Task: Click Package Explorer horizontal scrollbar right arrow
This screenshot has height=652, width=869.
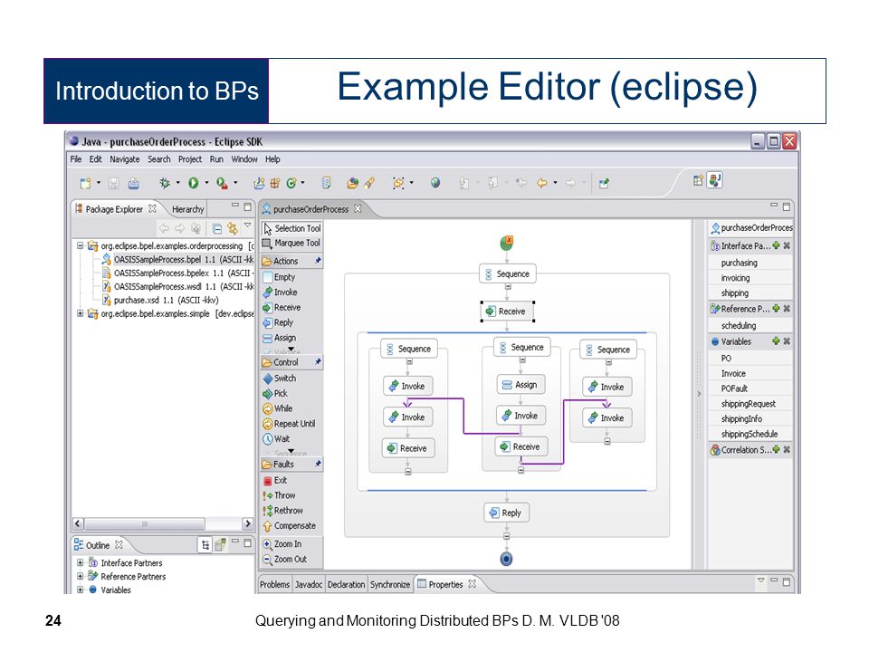Action: pyautogui.click(x=248, y=523)
